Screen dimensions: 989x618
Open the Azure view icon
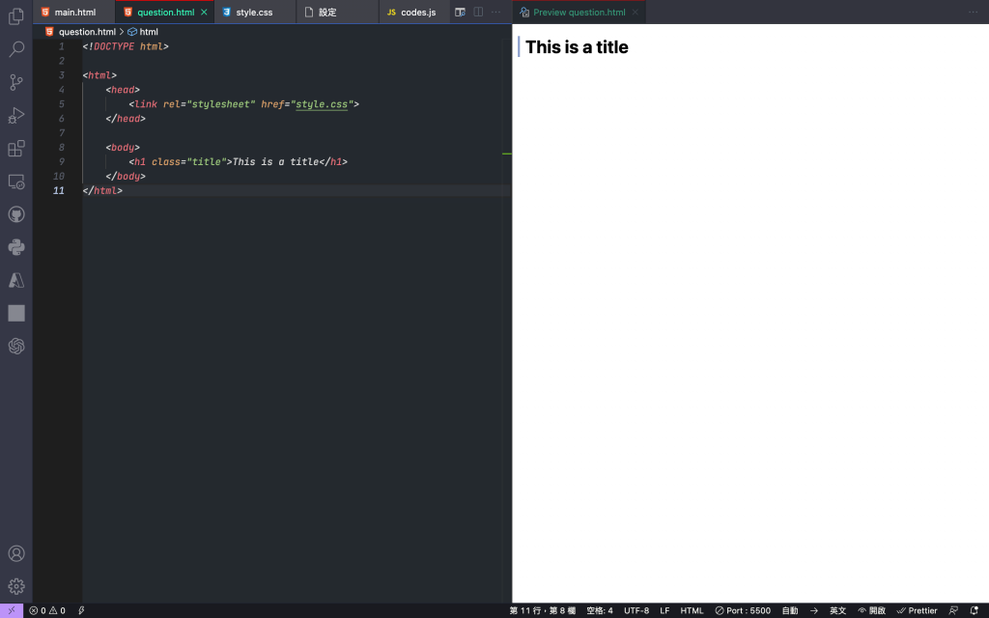click(16, 280)
